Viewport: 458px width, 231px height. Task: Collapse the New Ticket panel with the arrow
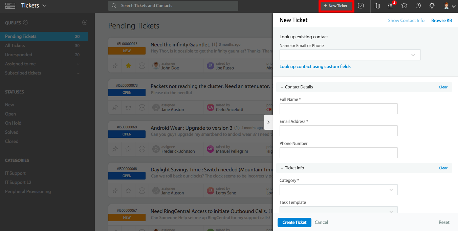[268, 122]
